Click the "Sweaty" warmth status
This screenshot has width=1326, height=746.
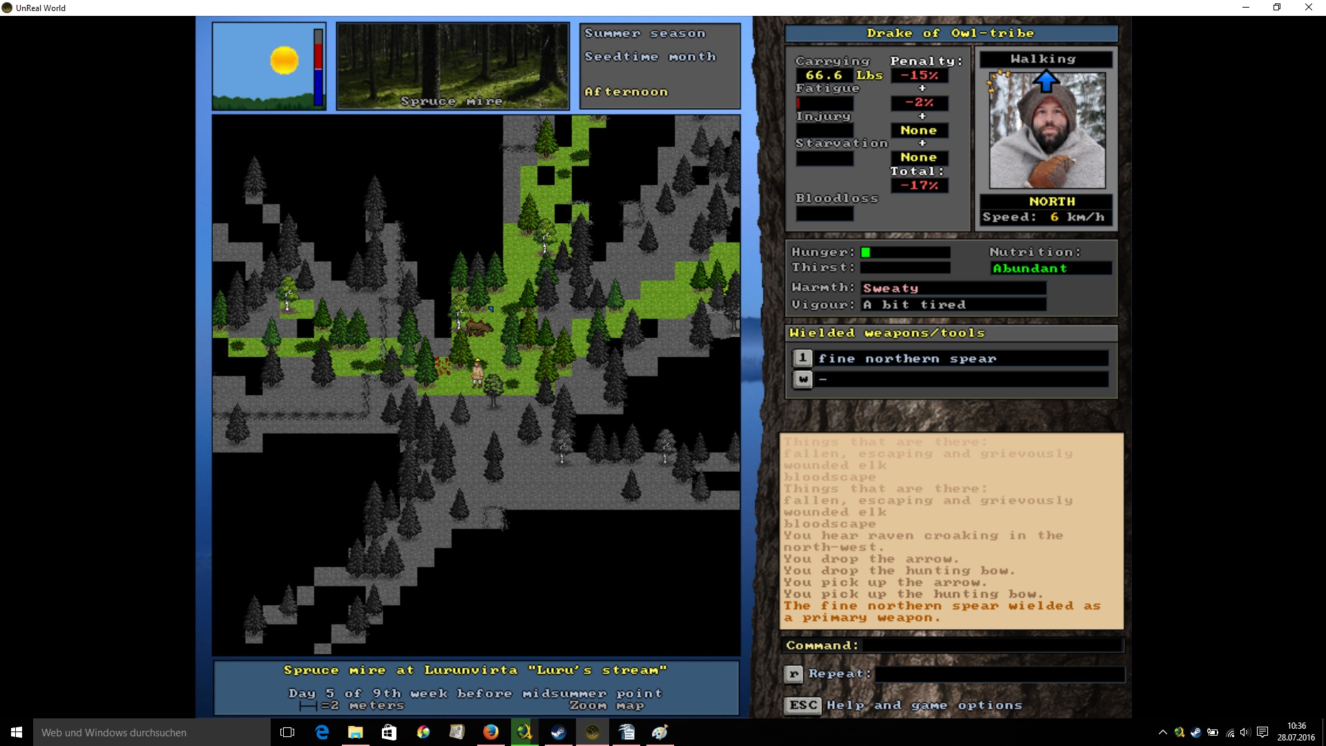pos(890,288)
